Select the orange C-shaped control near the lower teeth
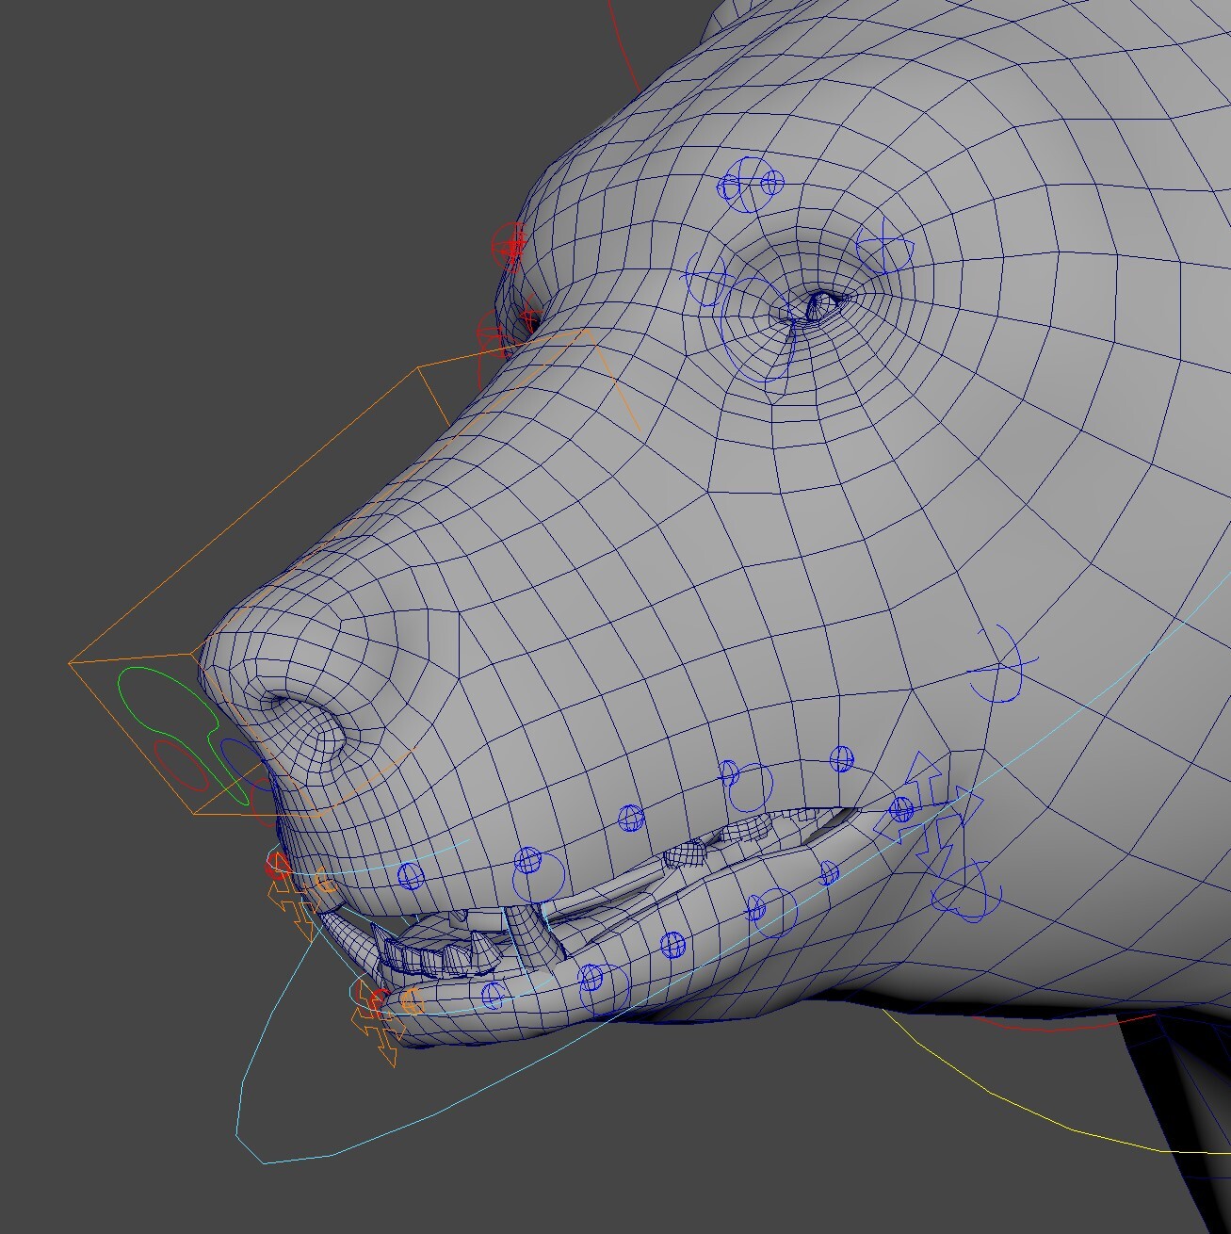1231x1234 pixels. click(411, 1003)
